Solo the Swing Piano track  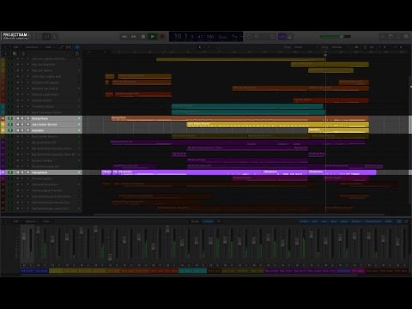[22, 118]
